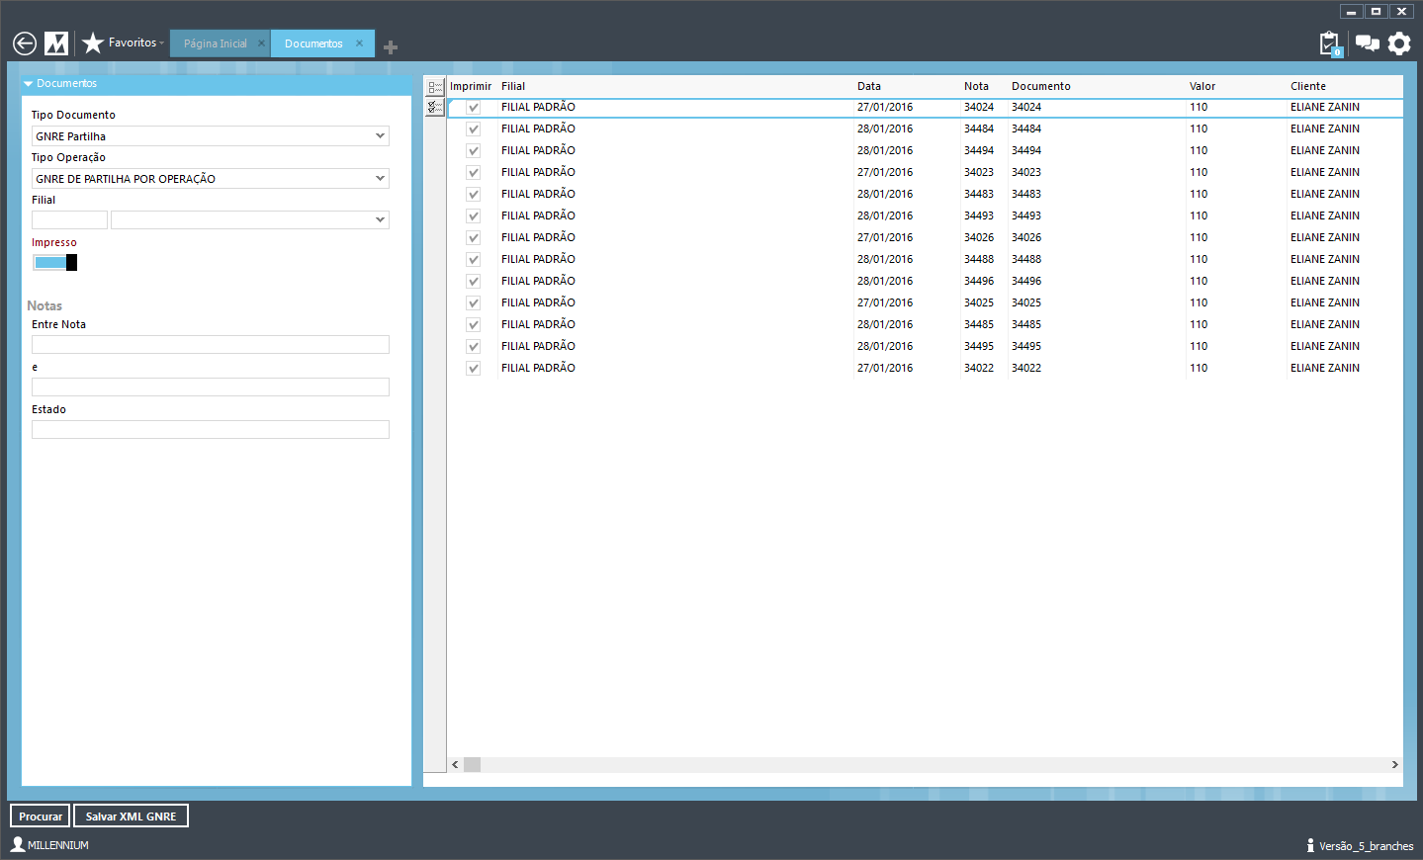Click the uncheck-all rows grid icon
1423x860 pixels.
[x=435, y=87]
